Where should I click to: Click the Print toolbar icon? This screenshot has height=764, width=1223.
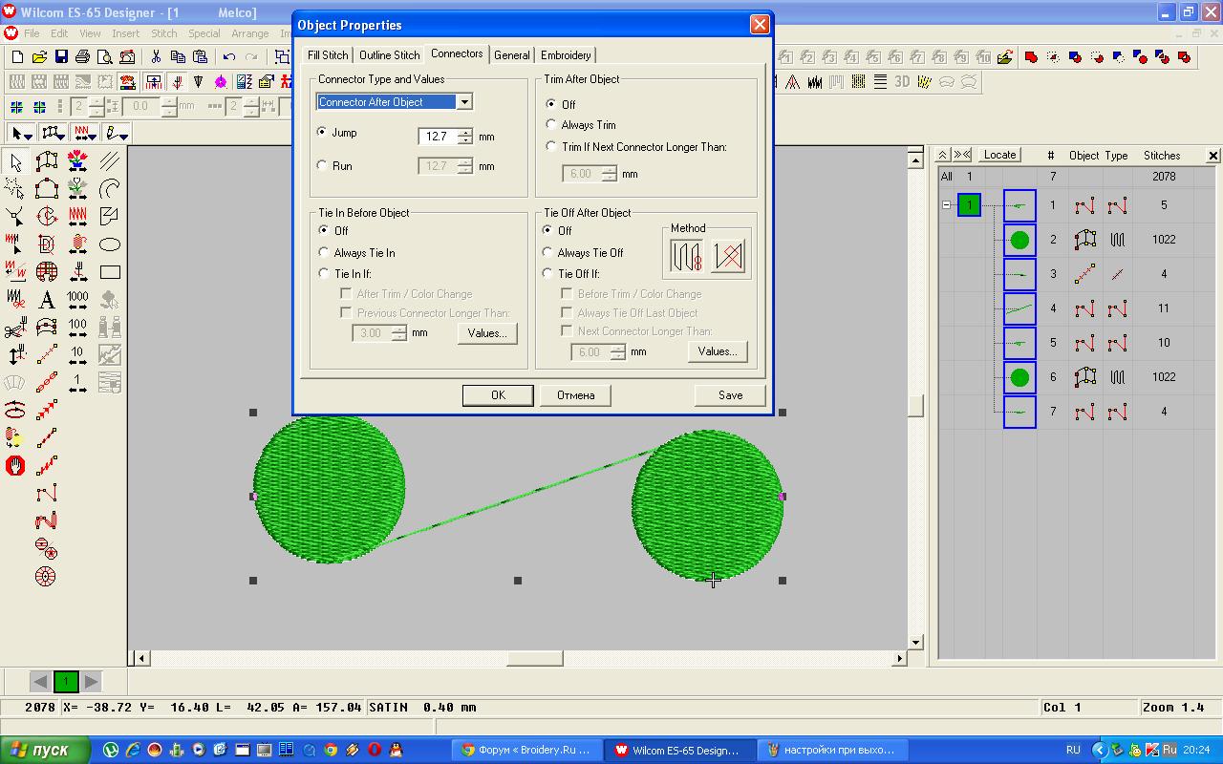(83, 57)
